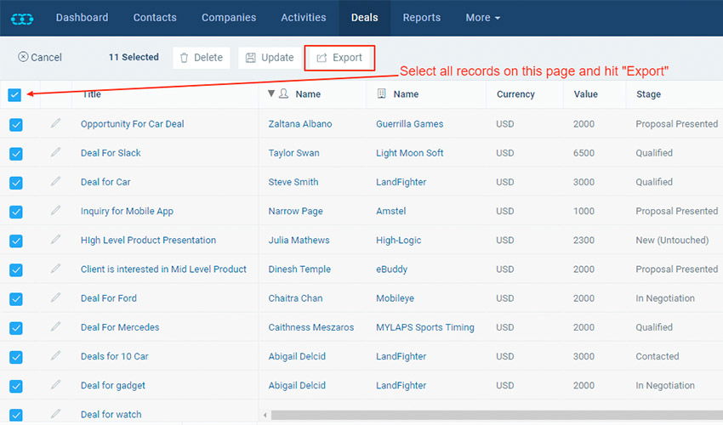
Task: Open contact Caithness Meszaros
Action: 311,326
